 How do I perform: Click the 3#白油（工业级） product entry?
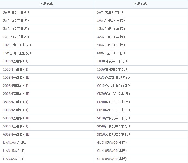pyautogui.click(x=16, y=12)
